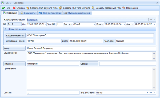
Task: Expand the План. date picker arrow
Action: [124, 24]
